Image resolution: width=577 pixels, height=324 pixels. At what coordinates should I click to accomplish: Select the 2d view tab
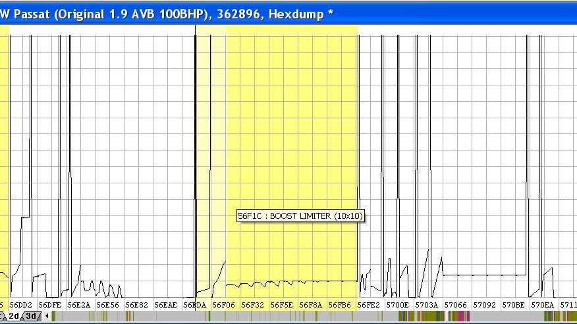click(14, 316)
